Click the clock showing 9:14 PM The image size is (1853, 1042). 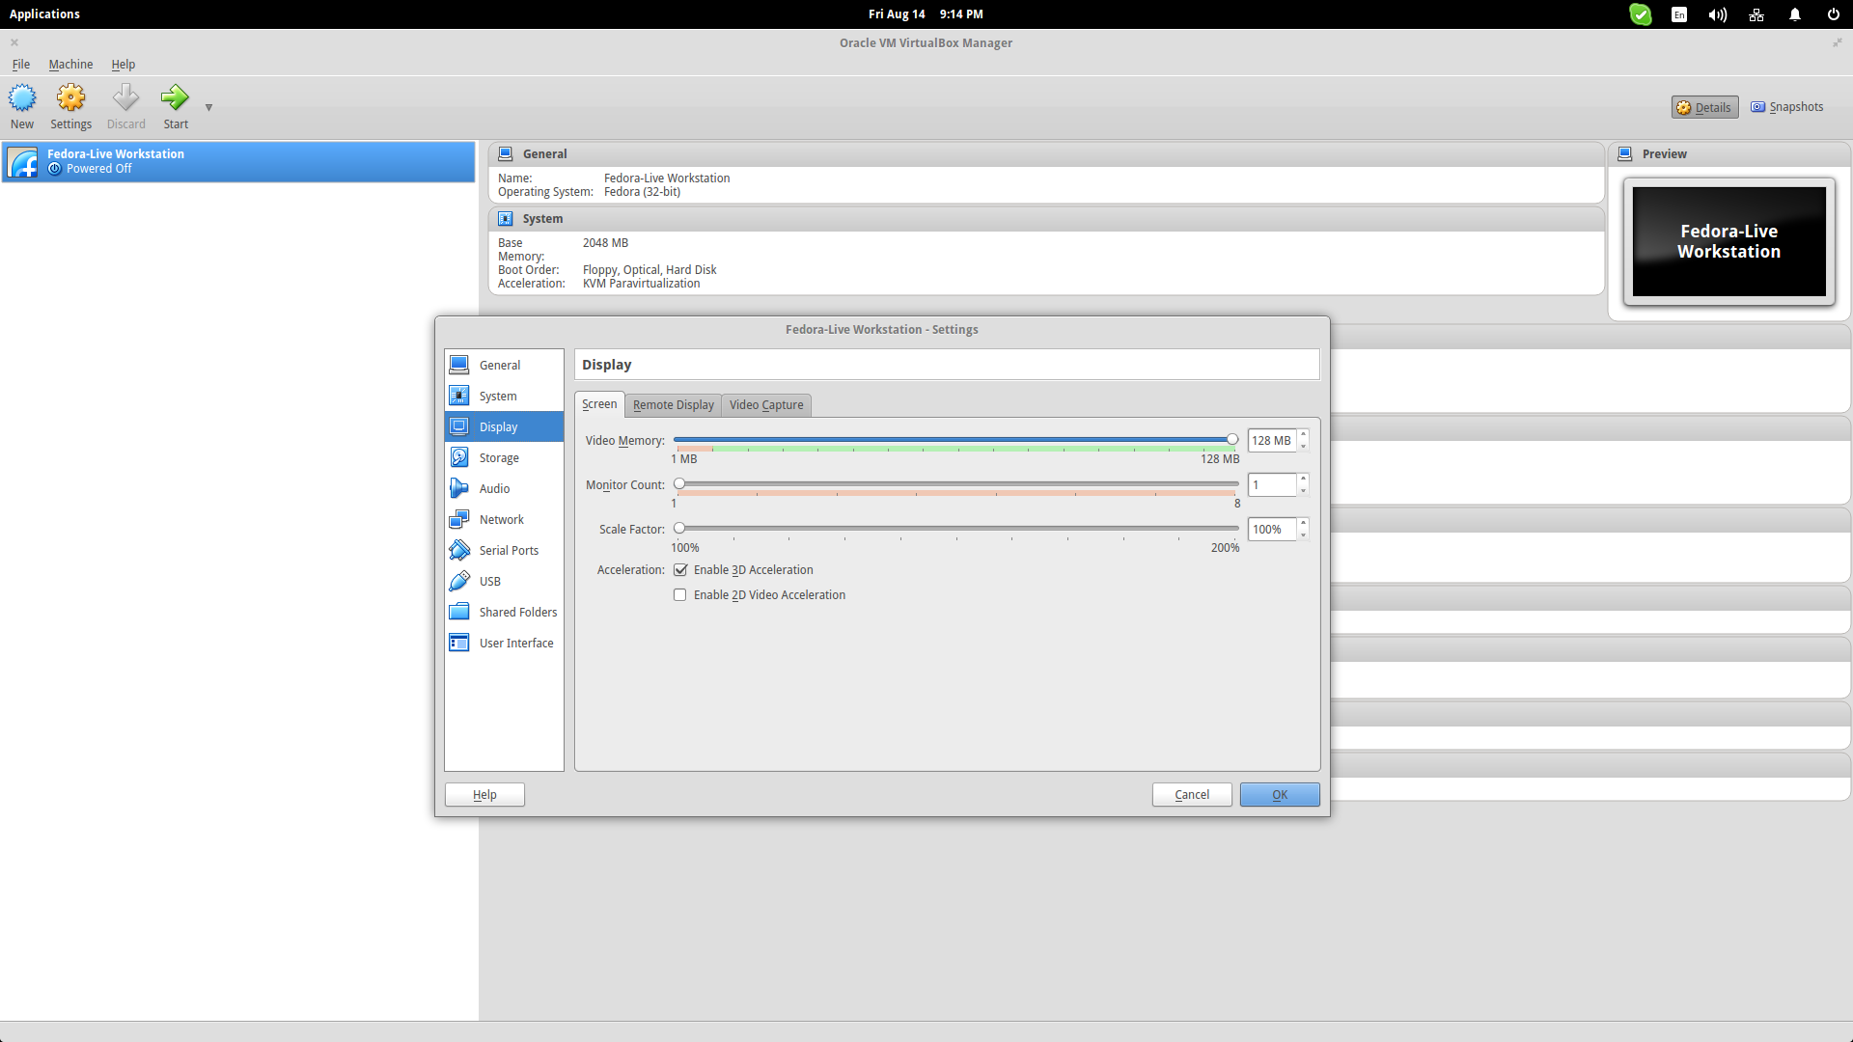(x=961, y=14)
